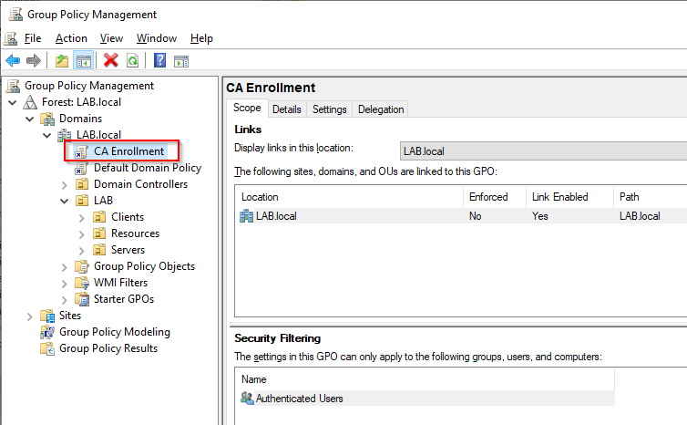Click the Refresh toolbar icon
The image size is (687, 425).
[x=132, y=60]
